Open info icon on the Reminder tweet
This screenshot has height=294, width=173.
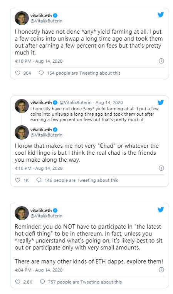click(x=161, y=270)
